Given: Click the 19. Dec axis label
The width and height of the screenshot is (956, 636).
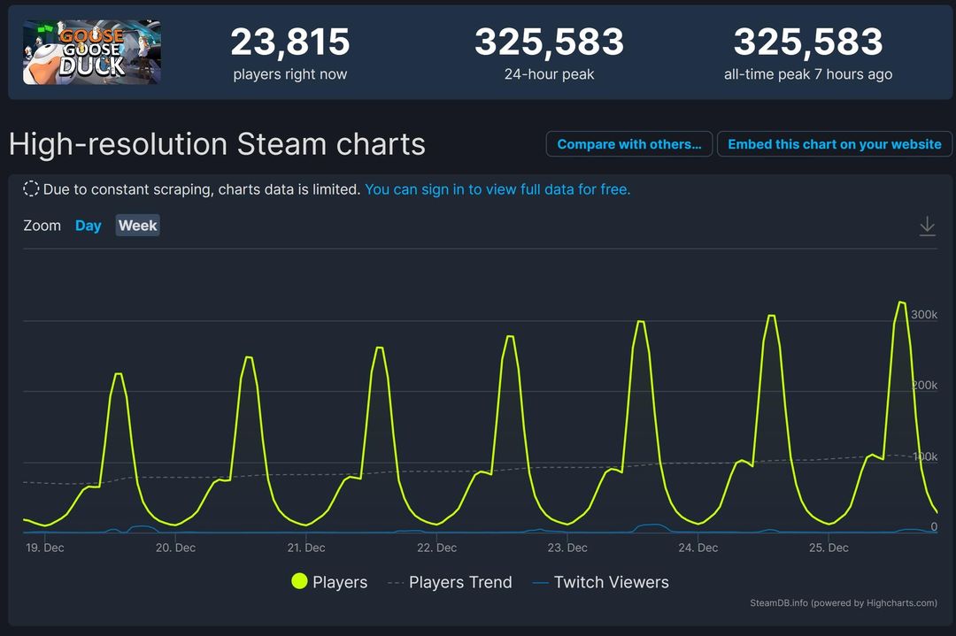Looking at the screenshot, I should [x=45, y=548].
